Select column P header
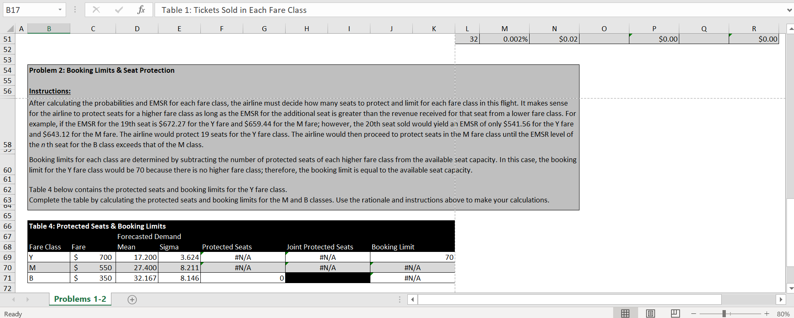This screenshot has height=318, width=794. (x=654, y=29)
